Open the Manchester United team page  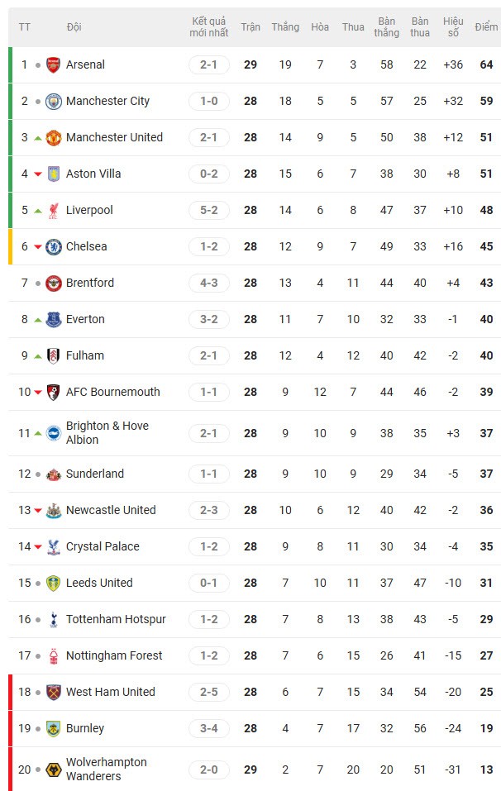[x=114, y=137]
